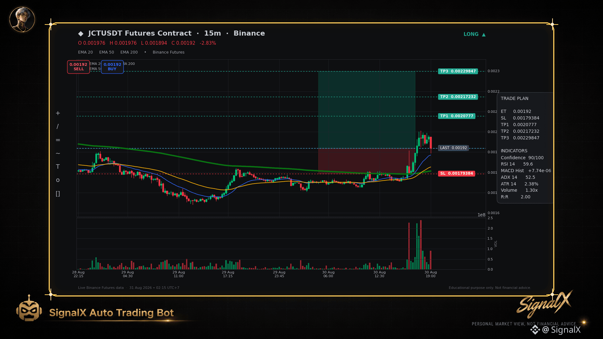The image size is (603, 339).
Task: Click the TP2 0.00217232 chart price tag
Action: click(458, 97)
